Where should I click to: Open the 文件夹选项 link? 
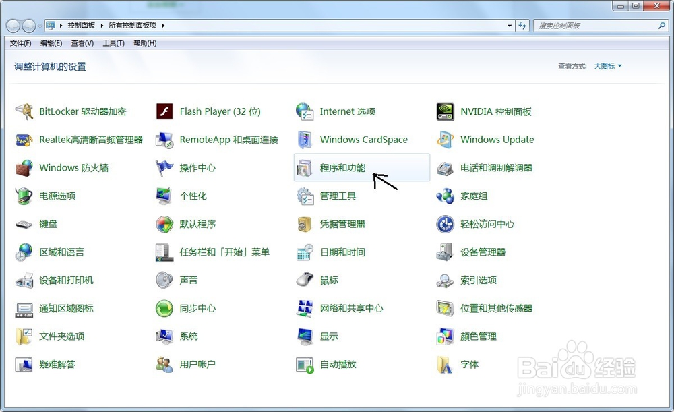click(x=61, y=336)
